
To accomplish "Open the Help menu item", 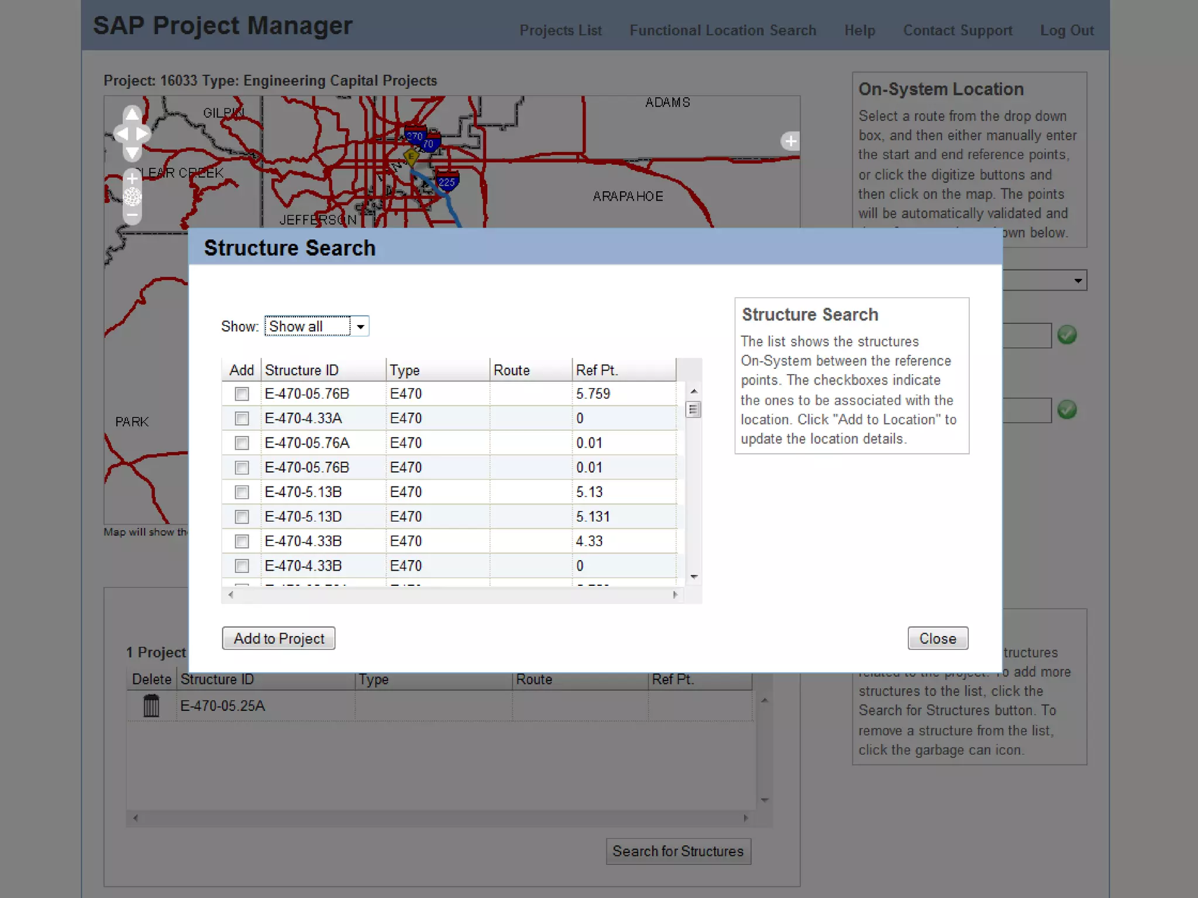I will (x=859, y=30).
